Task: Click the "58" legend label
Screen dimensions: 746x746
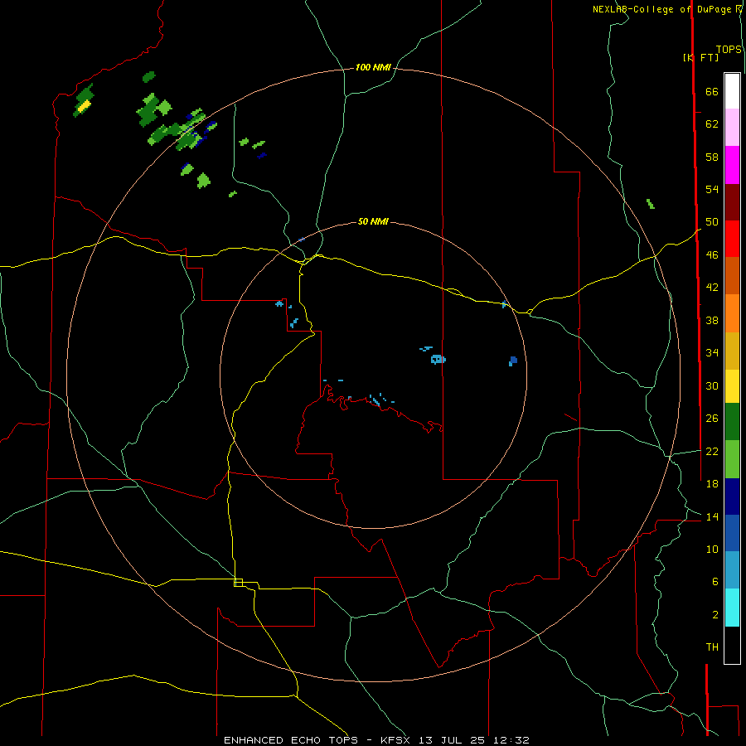Action: click(x=712, y=157)
